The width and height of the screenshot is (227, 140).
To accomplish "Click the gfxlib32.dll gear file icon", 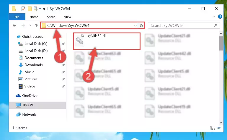I will pos(79,40).
